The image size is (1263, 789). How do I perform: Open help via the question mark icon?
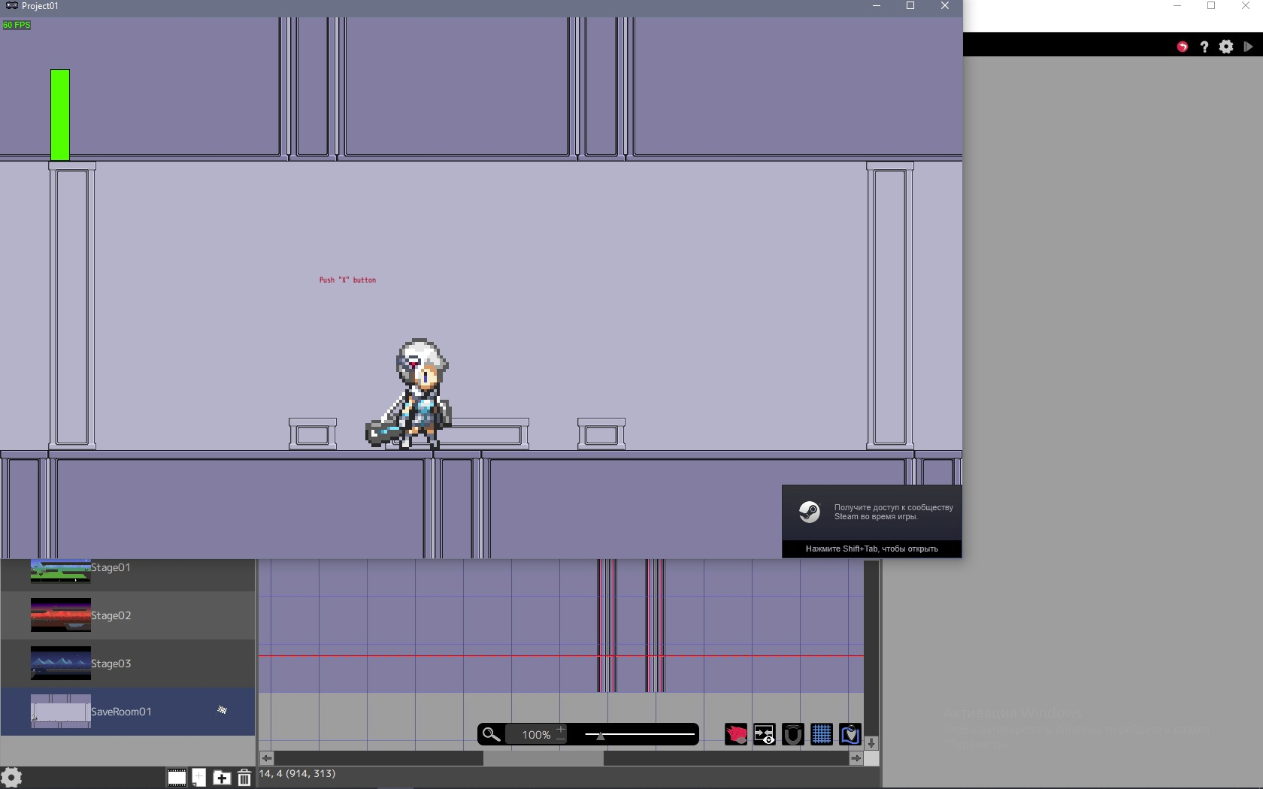(1204, 47)
